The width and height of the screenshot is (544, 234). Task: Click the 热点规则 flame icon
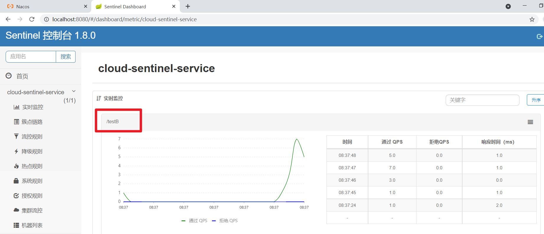click(x=17, y=166)
